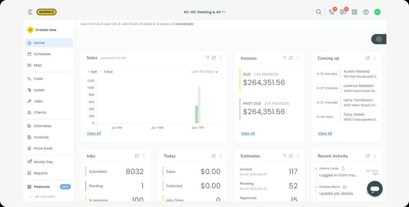The height and width of the screenshot is (207, 409).
Task: Open Price book from the sidebar
Action: pyautogui.click(x=43, y=148)
